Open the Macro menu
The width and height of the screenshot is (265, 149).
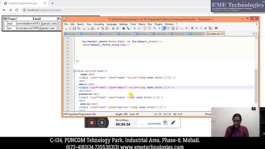coord(142,24)
